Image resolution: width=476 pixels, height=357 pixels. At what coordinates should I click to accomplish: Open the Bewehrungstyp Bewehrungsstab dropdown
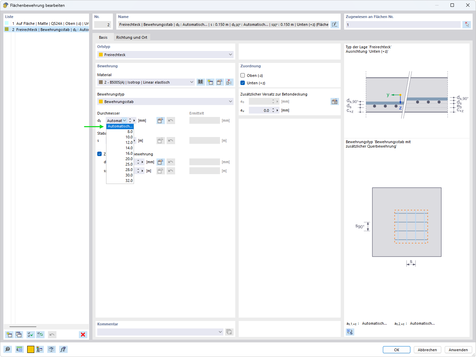(166, 101)
